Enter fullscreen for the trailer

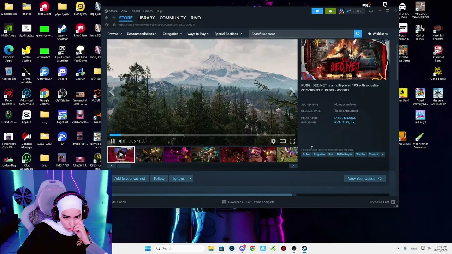click(292, 141)
